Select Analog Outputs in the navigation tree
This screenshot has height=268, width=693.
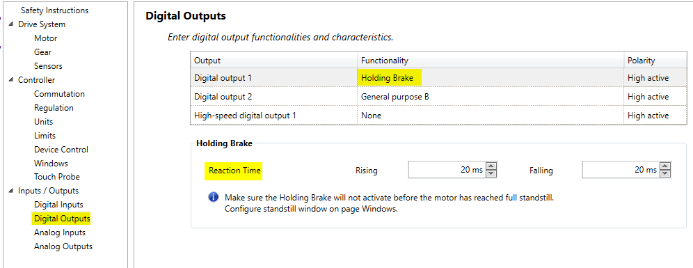63,246
